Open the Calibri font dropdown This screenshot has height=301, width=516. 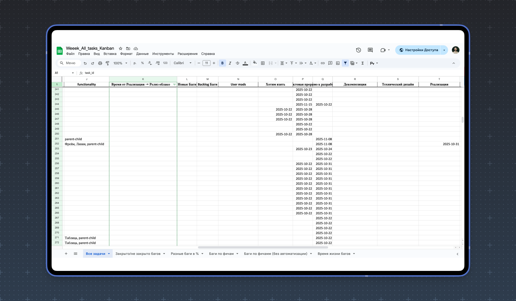tap(182, 63)
